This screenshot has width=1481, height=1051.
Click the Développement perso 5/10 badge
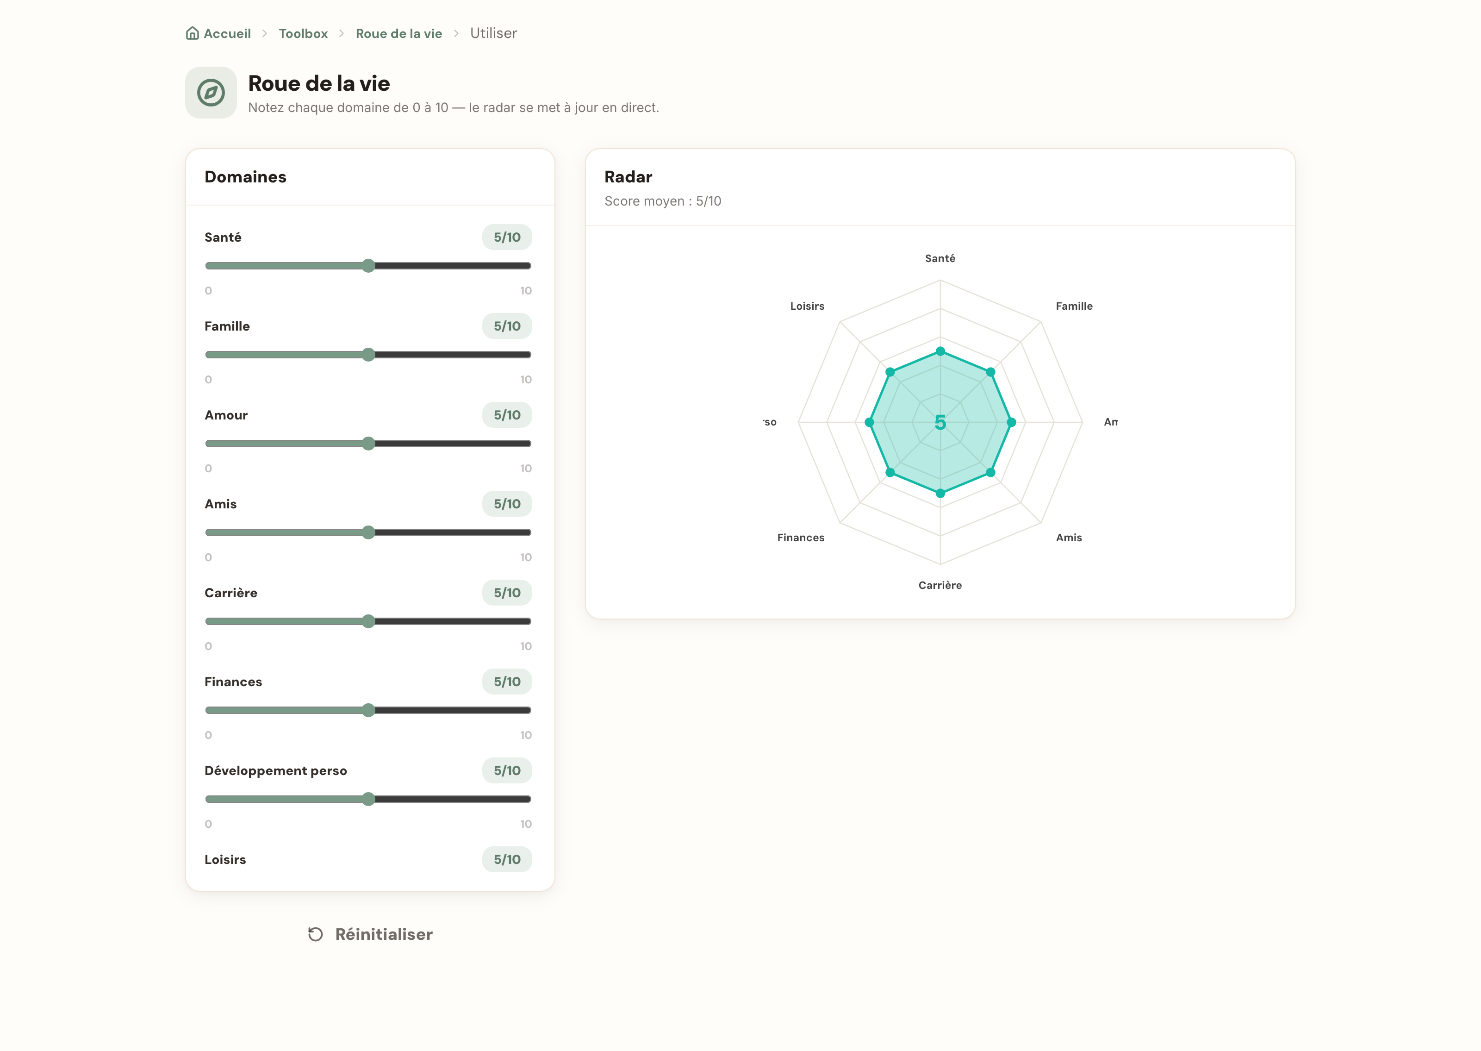click(x=507, y=770)
